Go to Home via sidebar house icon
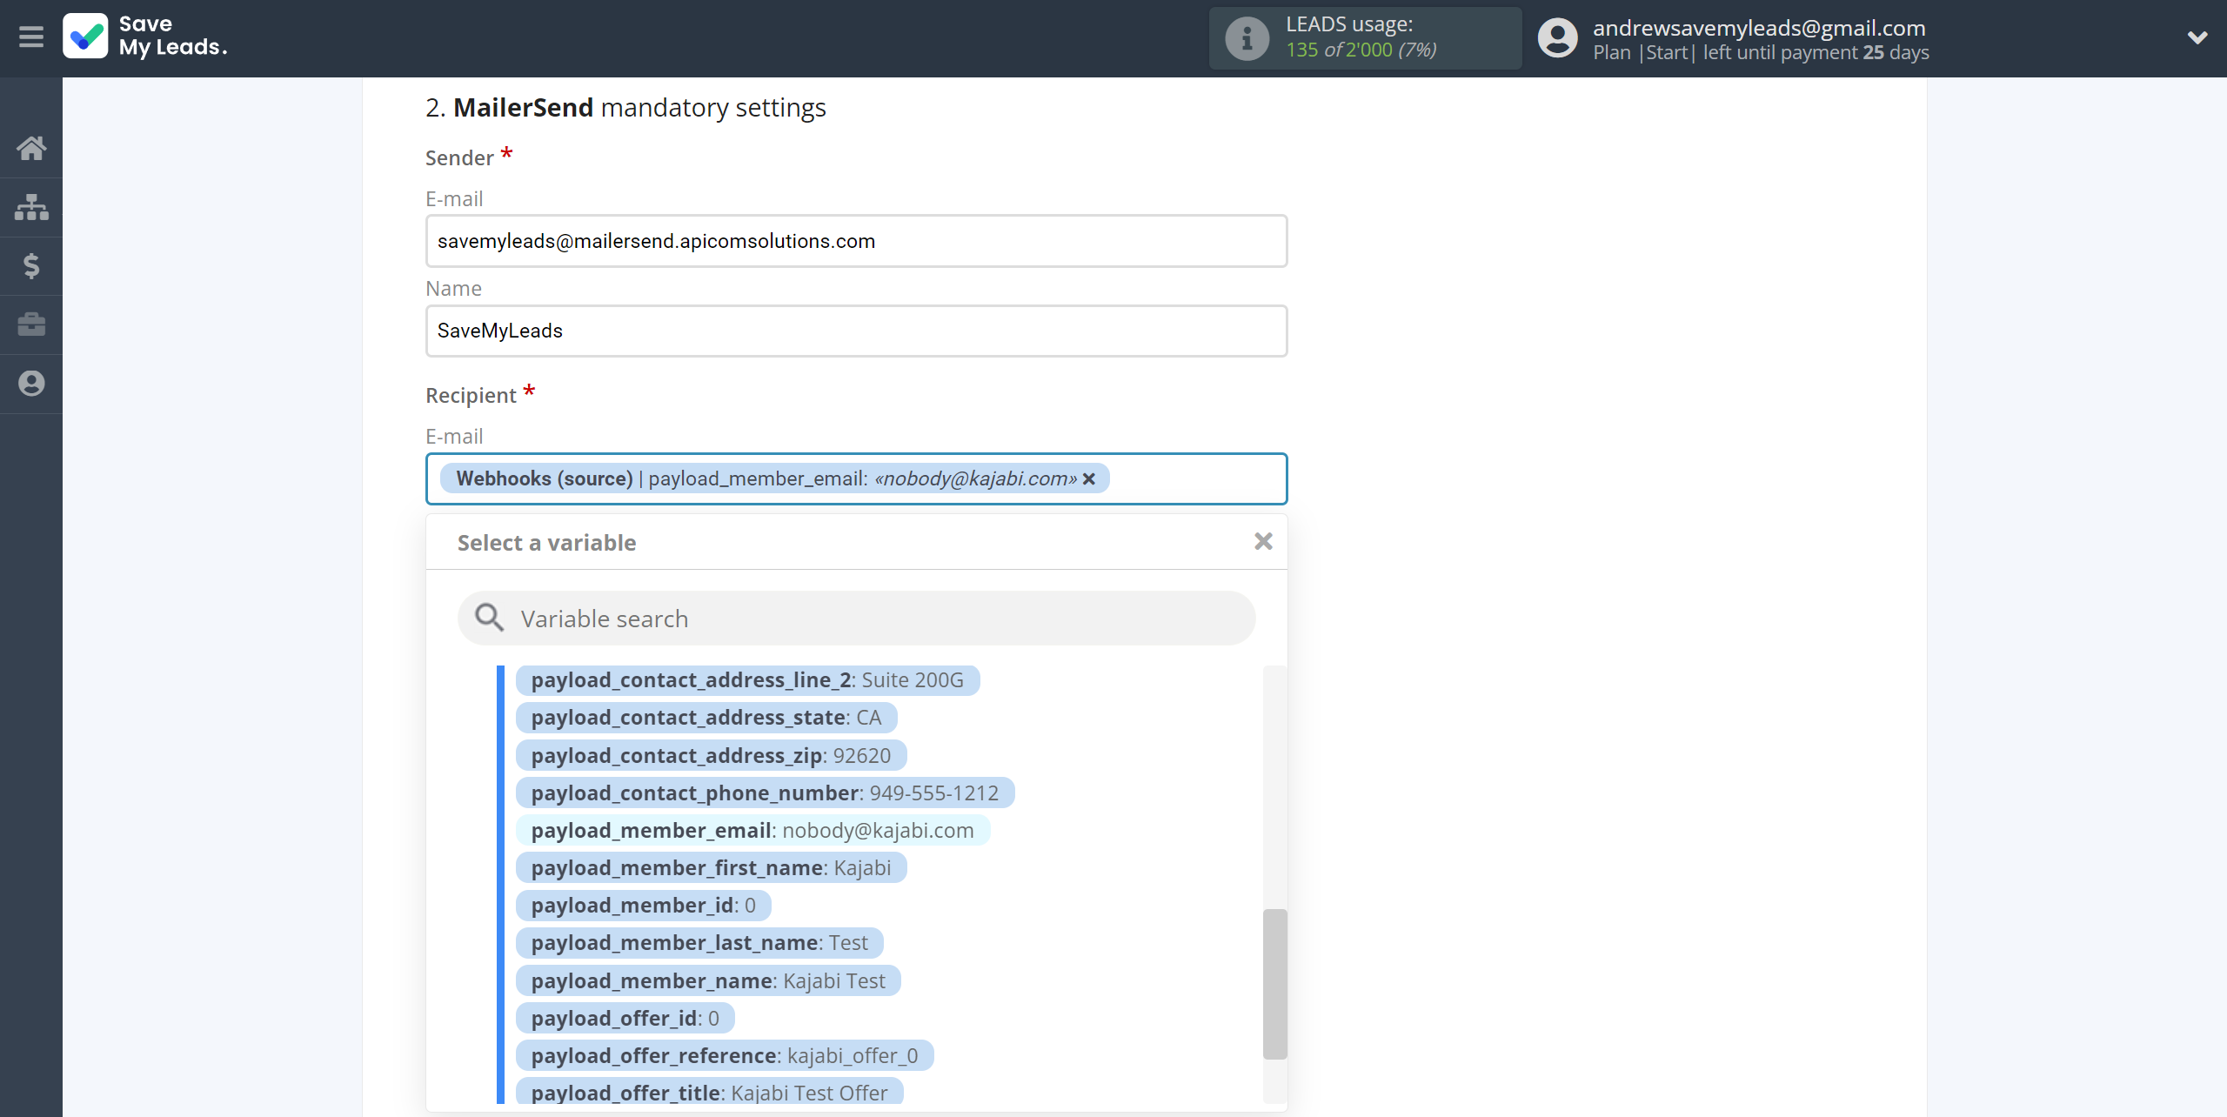This screenshot has height=1117, width=2227. point(31,148)
